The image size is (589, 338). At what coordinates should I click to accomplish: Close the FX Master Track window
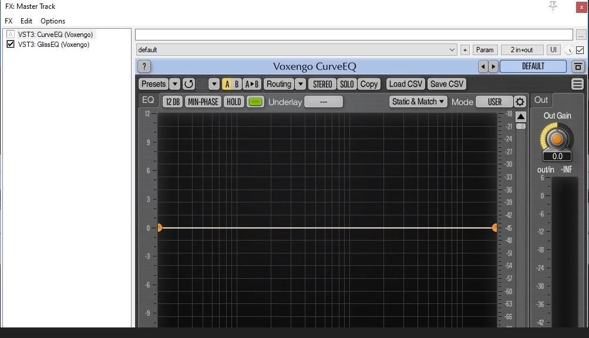(581, 7)
